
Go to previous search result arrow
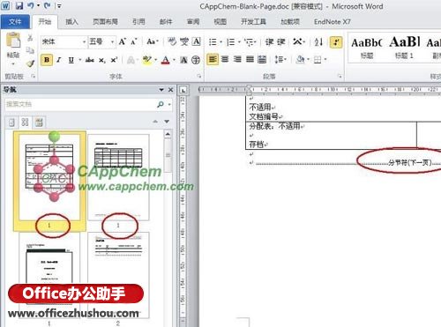[155, 122]
